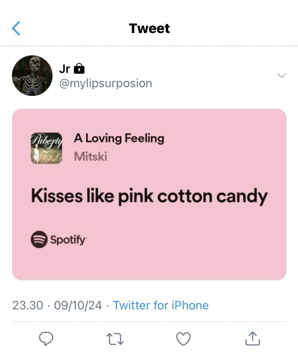Open the pink Spotify lyric card image
The image size is (298, 356).
coord(149,194)
